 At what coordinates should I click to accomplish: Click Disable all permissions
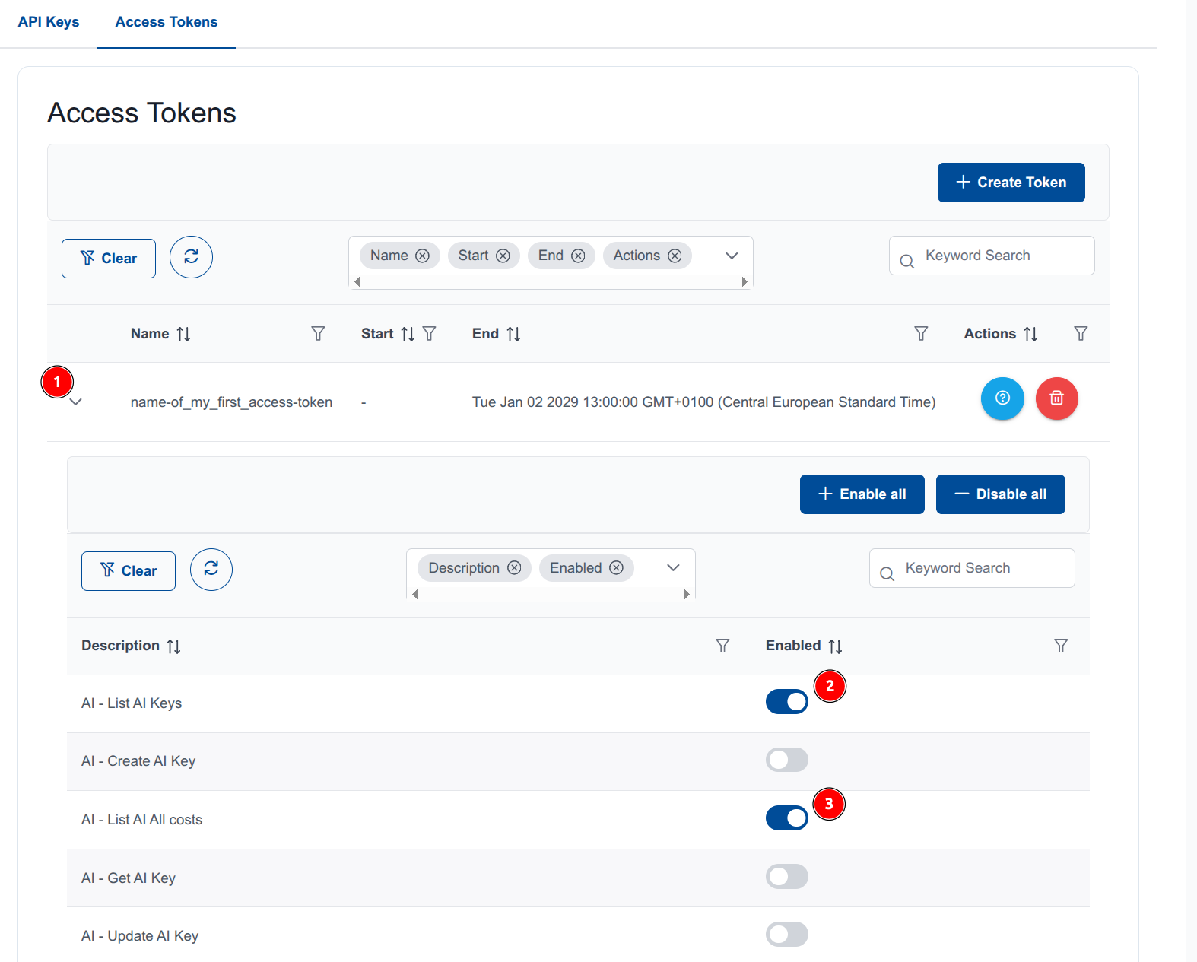pos(1000,494)
